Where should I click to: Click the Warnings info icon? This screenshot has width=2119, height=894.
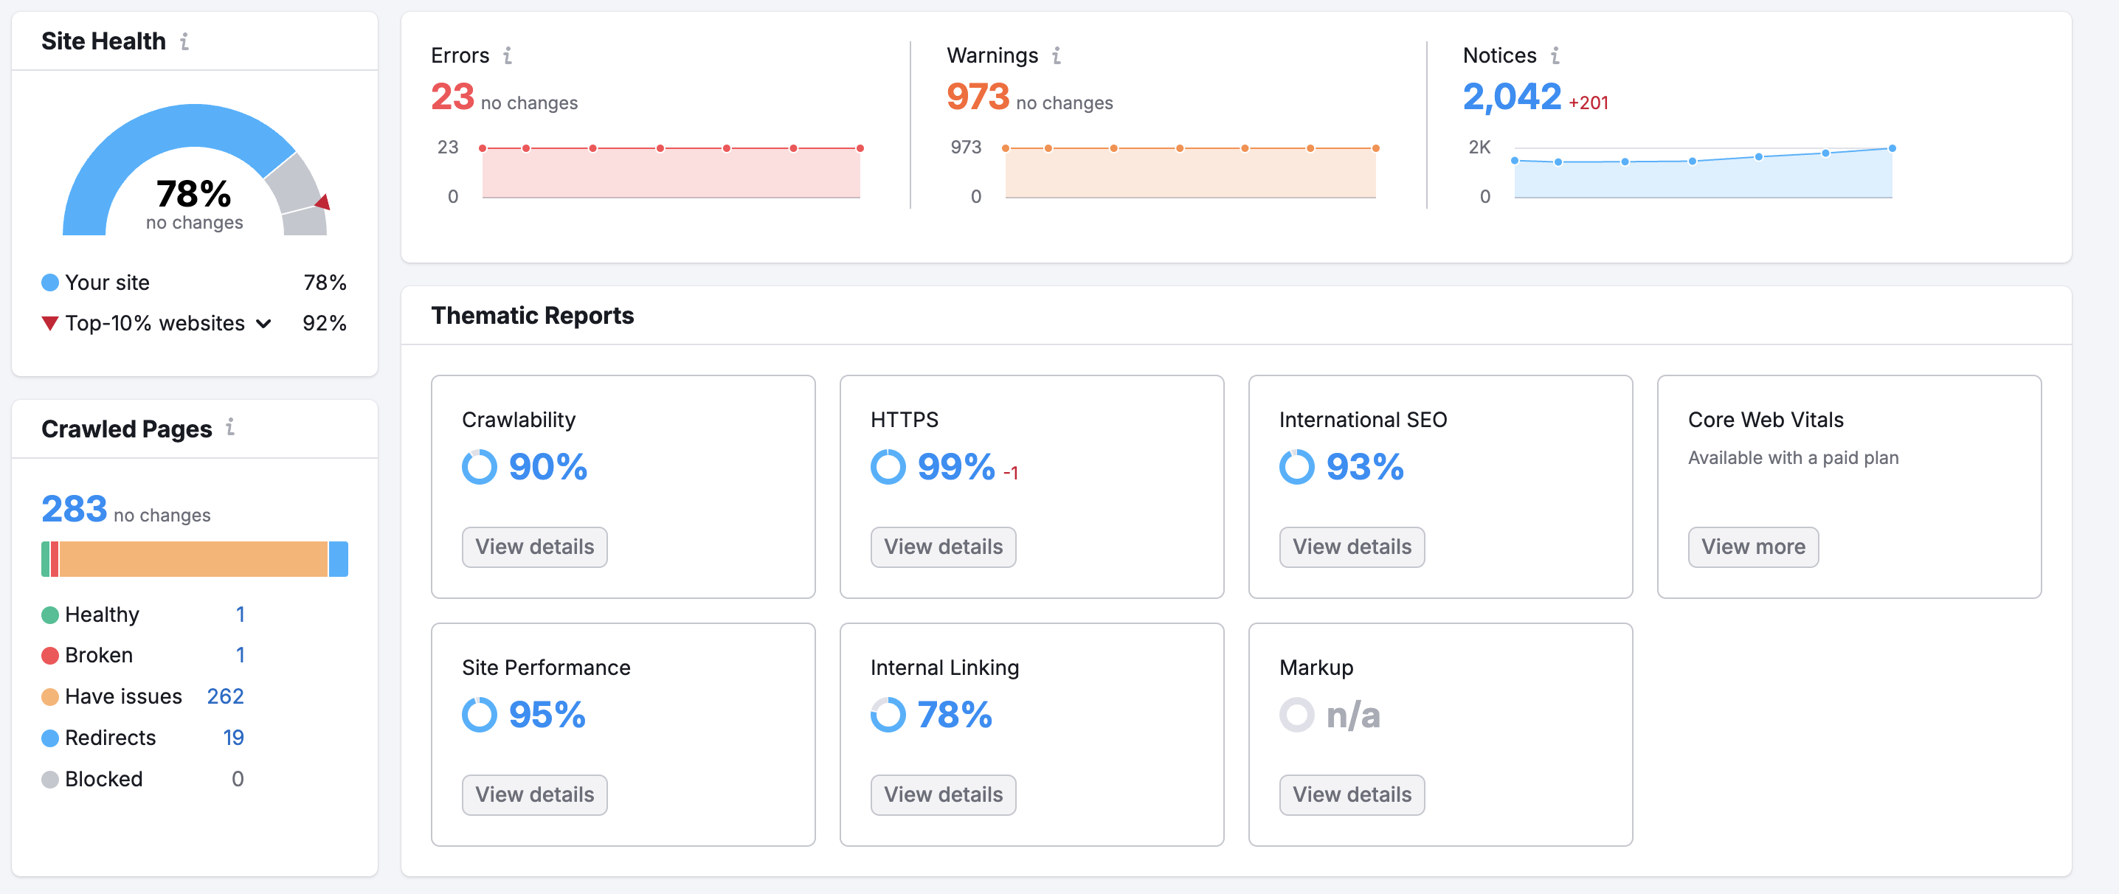tap(1057, 55)
